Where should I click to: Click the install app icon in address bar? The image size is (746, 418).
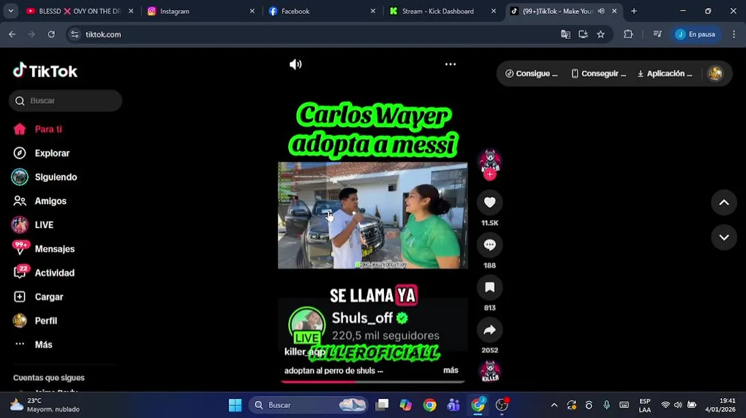pyautogui.click(x=583, y=34)
